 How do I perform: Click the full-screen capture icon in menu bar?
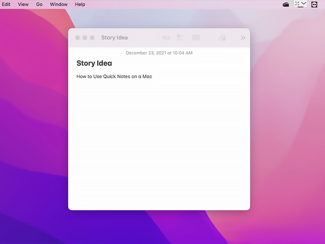point(297,4)
